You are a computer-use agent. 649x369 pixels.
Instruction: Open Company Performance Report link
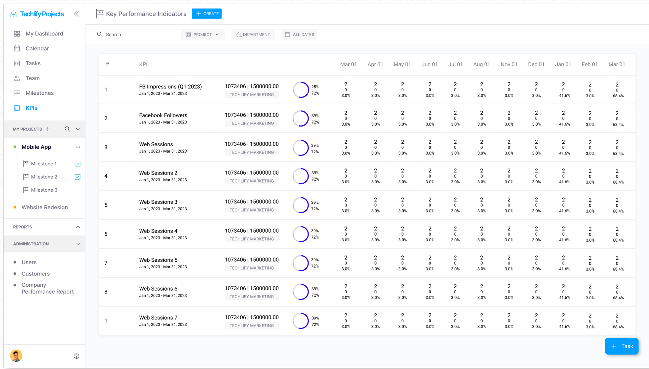coord(48,288)
